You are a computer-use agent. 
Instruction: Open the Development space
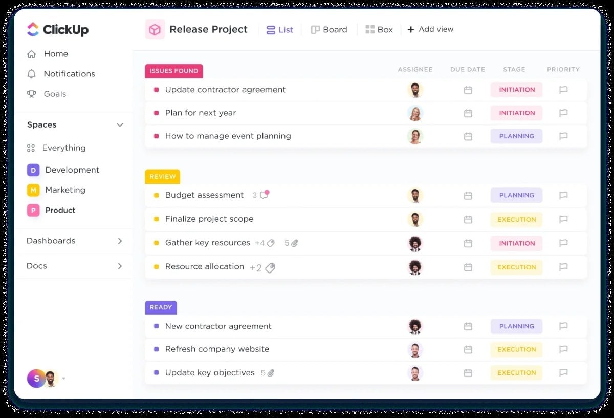63,170
